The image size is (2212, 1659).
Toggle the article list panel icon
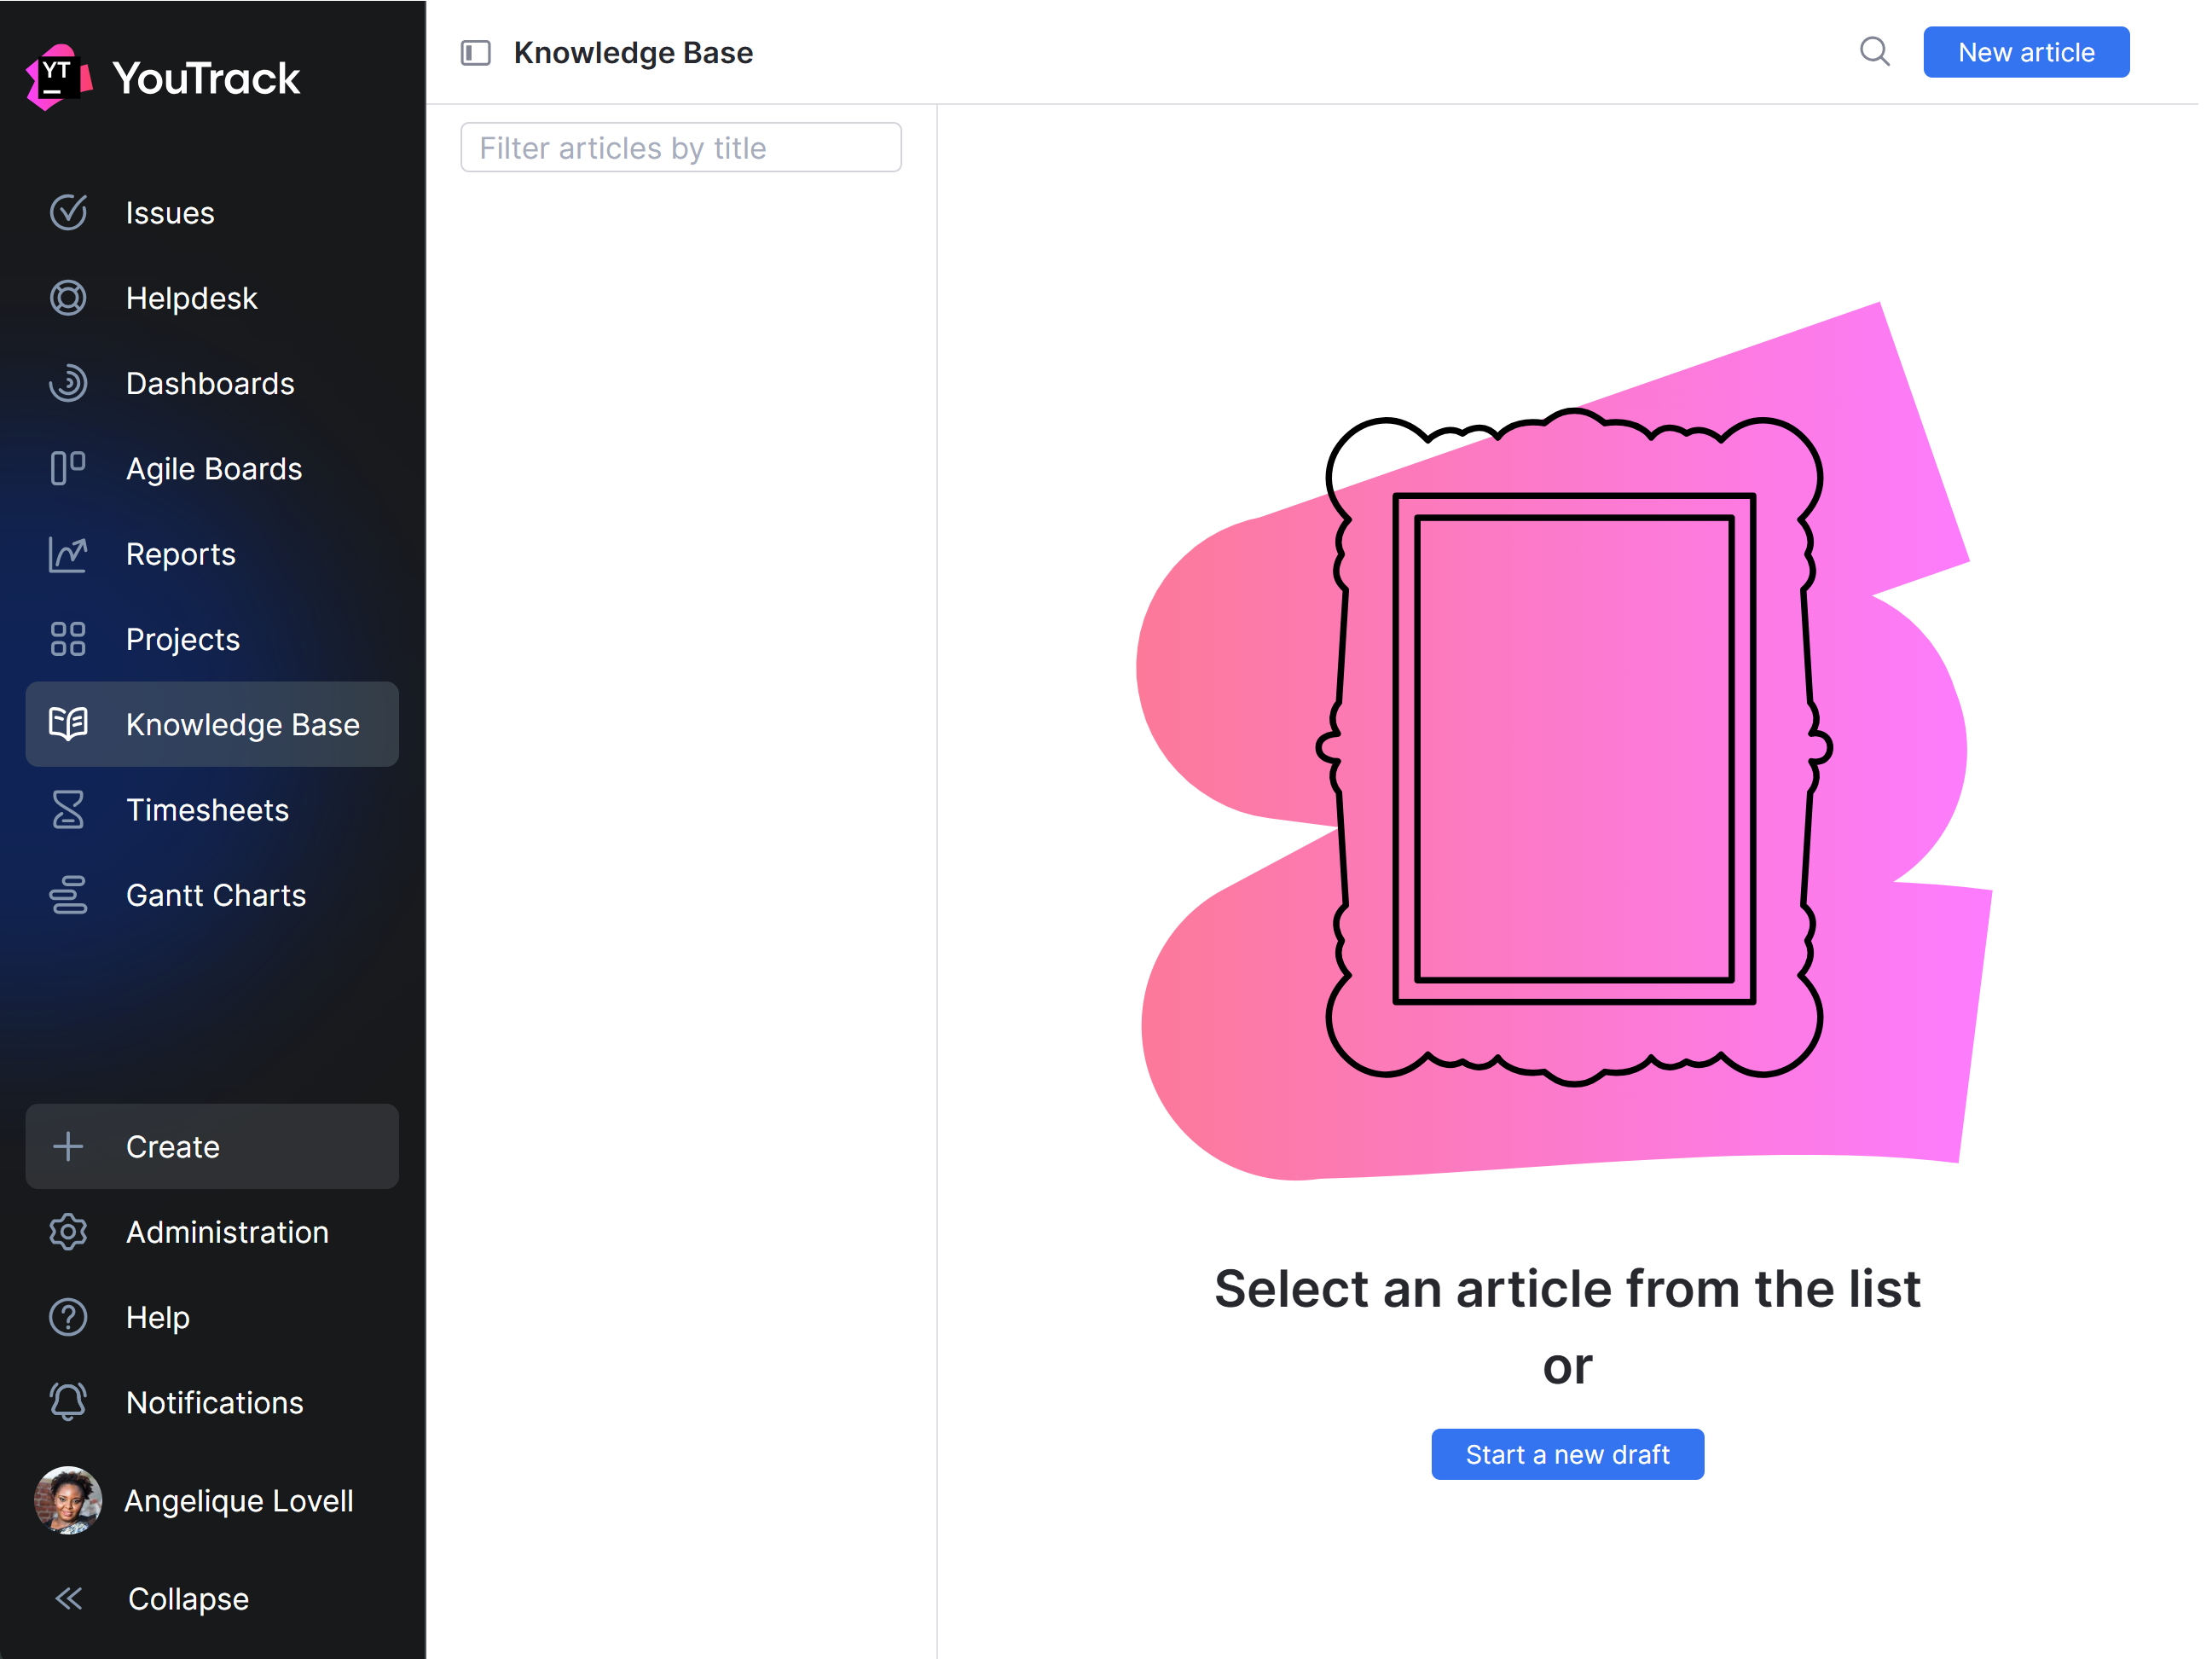(x=476, y=53)
